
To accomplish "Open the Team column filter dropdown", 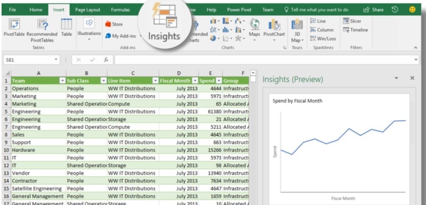I will (x=62, y=81).
